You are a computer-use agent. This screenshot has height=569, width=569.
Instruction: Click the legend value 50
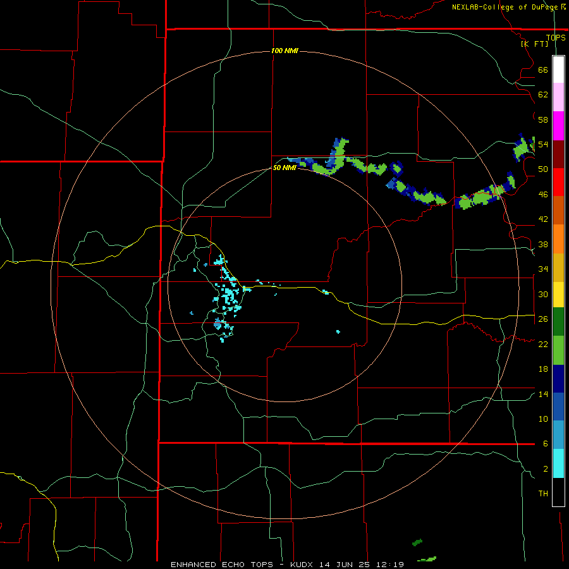543,169
